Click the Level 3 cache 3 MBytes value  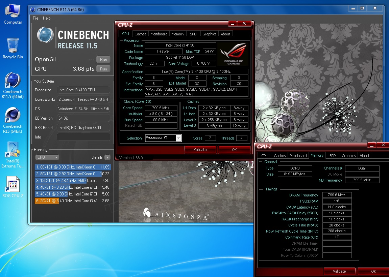tap(214, 126)
